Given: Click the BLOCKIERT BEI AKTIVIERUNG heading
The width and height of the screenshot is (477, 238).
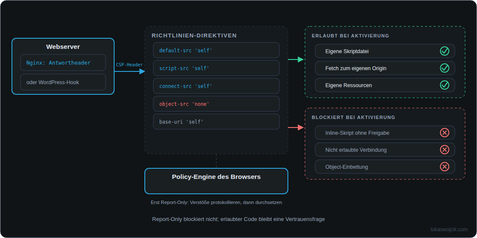Looking at the screenshot, I should click(353, 117).
